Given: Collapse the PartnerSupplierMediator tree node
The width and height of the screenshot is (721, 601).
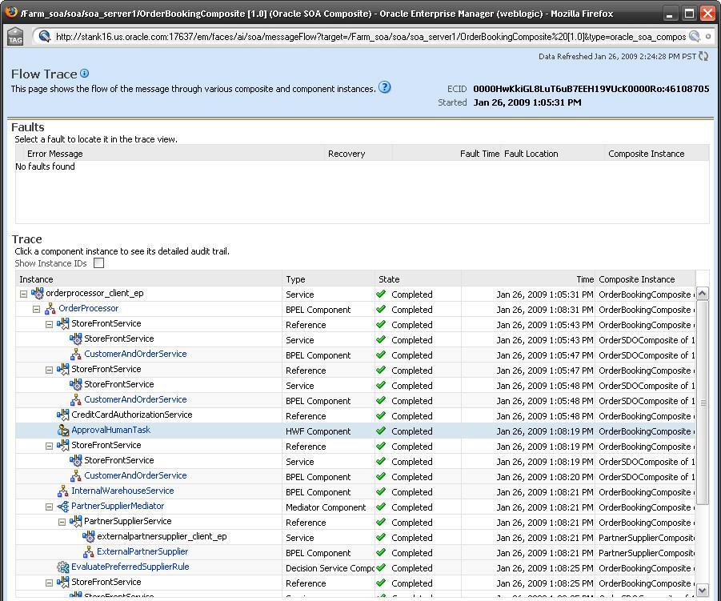Looking at the screenshot, I should [49, 507].
